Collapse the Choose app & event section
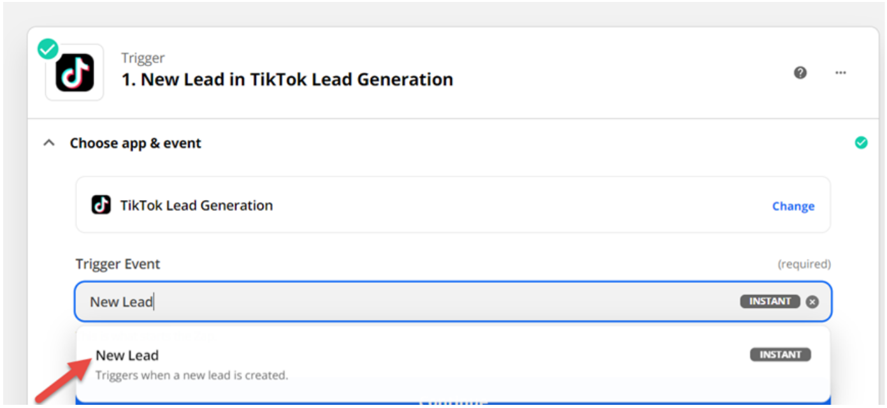 click(x=48, y=143)
